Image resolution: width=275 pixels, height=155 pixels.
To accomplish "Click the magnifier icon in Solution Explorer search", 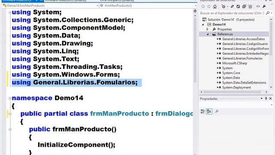I will coord(268,13).
